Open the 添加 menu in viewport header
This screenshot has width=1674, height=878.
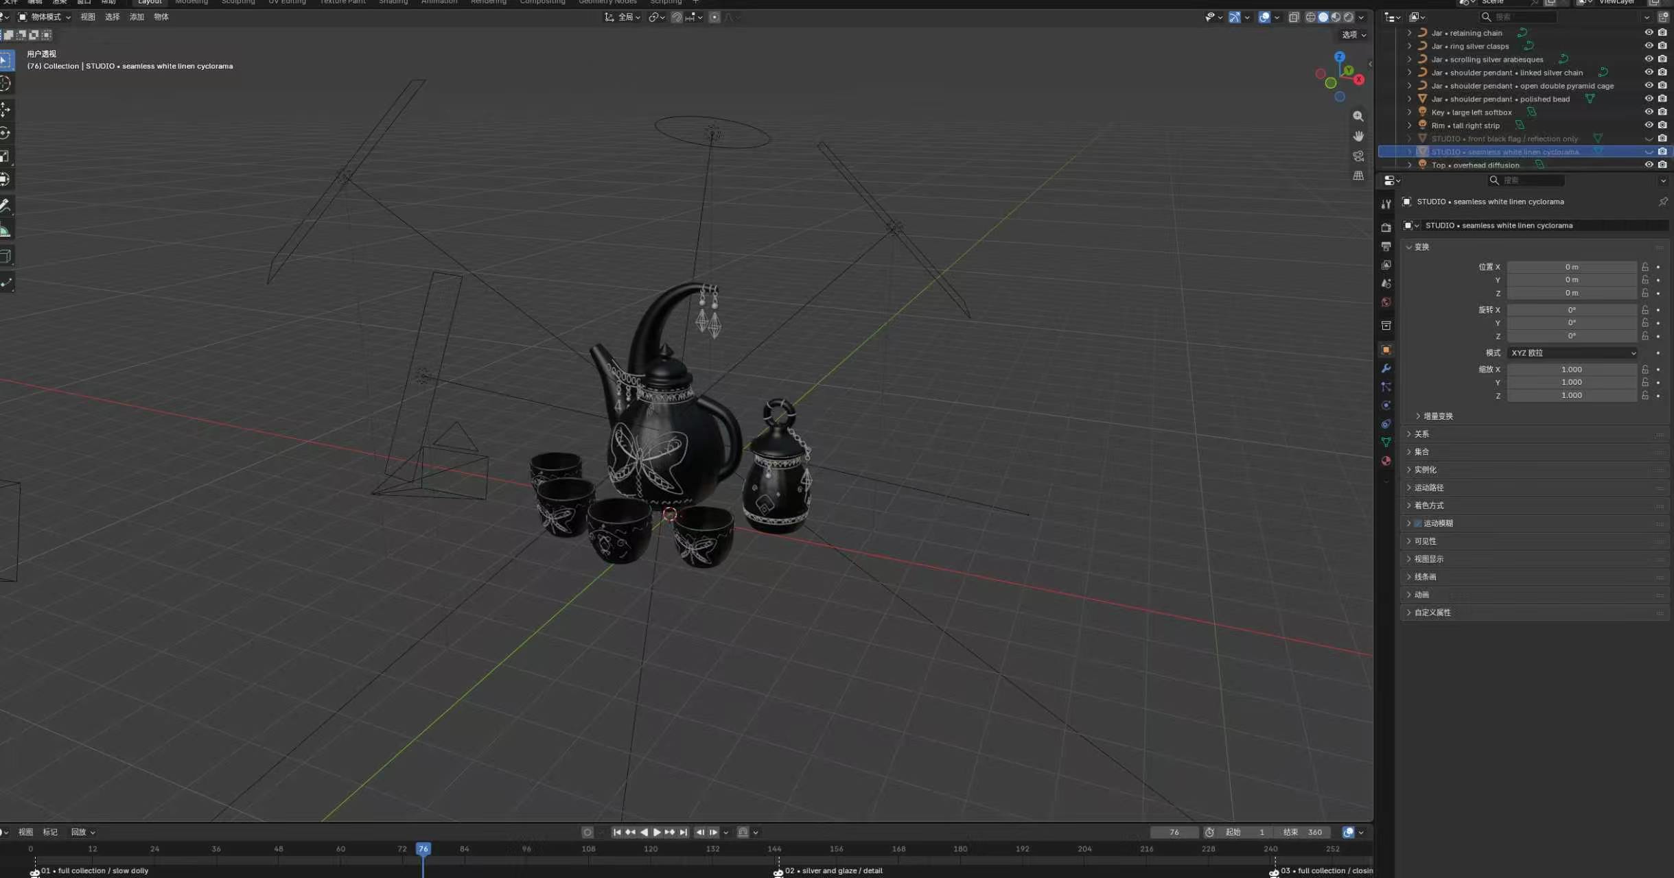click(137, 17)
